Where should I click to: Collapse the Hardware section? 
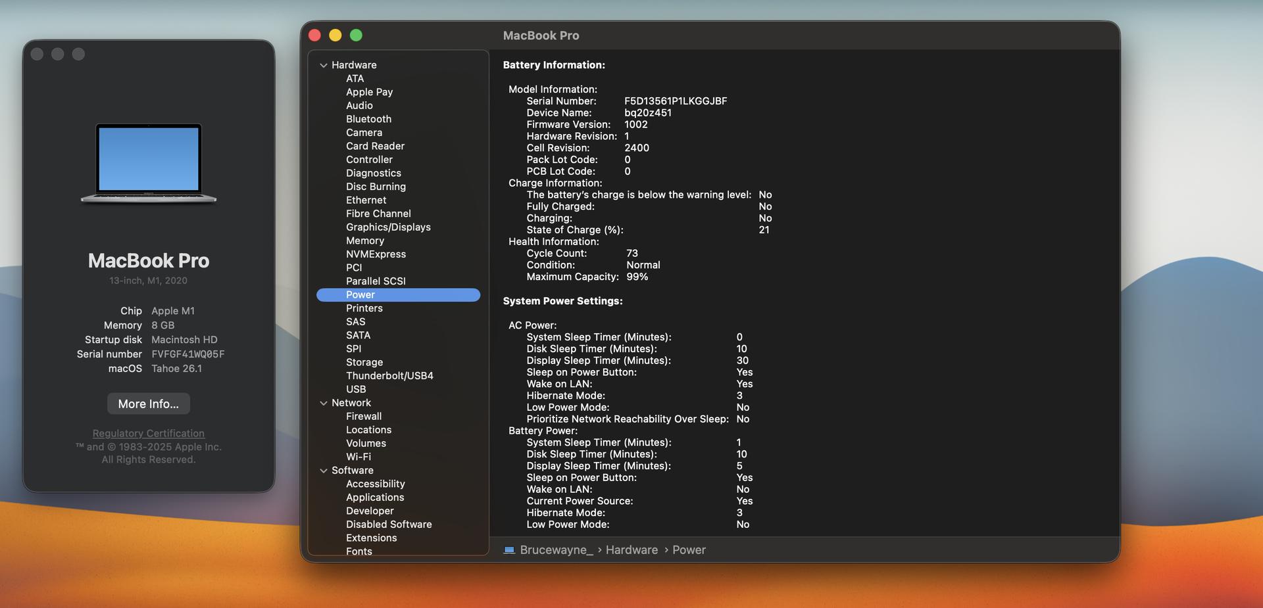pos(324,65)
